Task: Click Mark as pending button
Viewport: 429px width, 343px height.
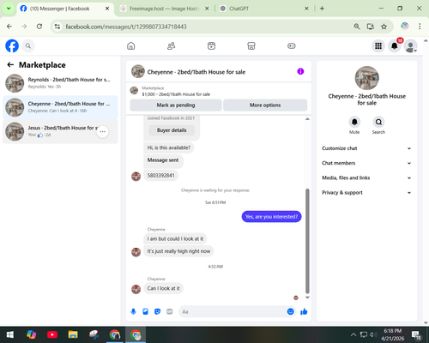Action: (176, 105)
